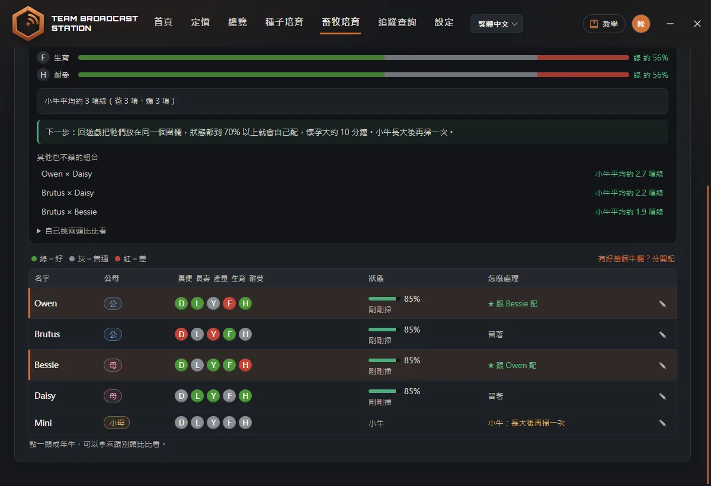Image resolution: width=711 pixels, height=486 pixels.
Task: Click the 有好幾個牛欄？分開記 link
Action: (636, 259)
